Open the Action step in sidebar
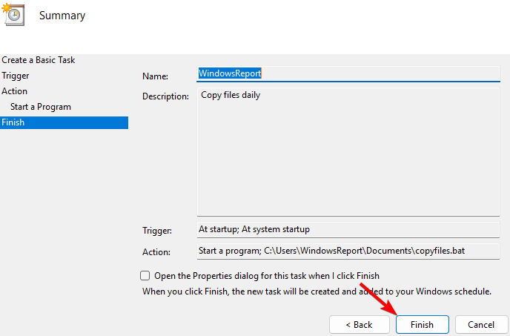Viewport: 510px width, 336px height. coord(15,91)
